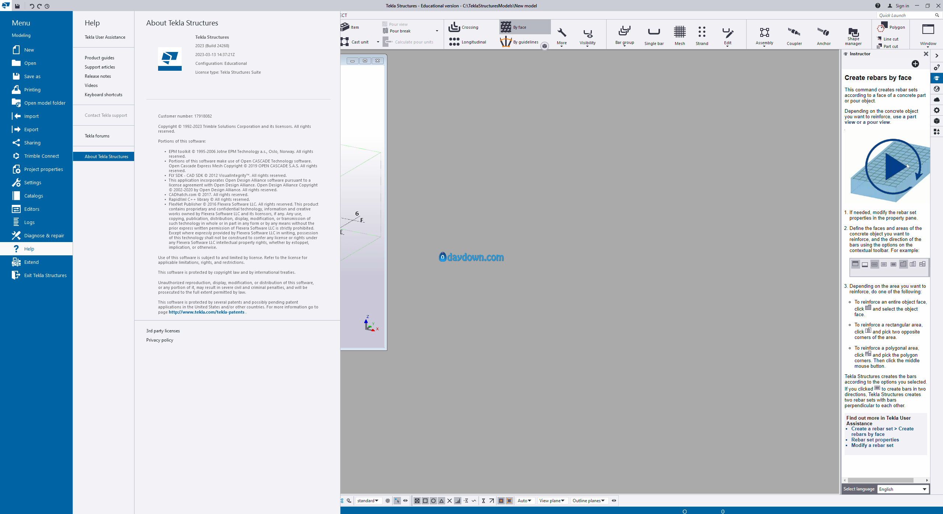Open New in the Menu

(x=36, y=50)
